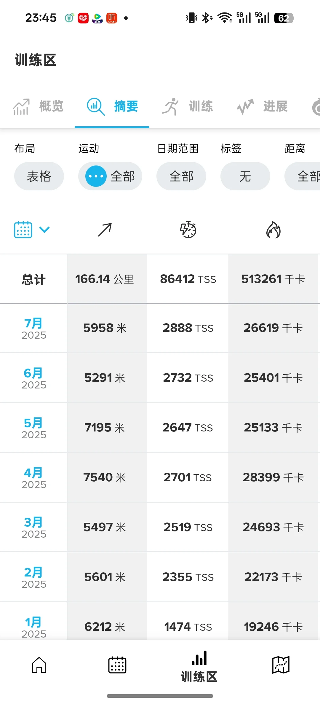The image size is (320, 704).
Task: Tap the 训练区 bar-chart icon
Action: coord(199,658)
